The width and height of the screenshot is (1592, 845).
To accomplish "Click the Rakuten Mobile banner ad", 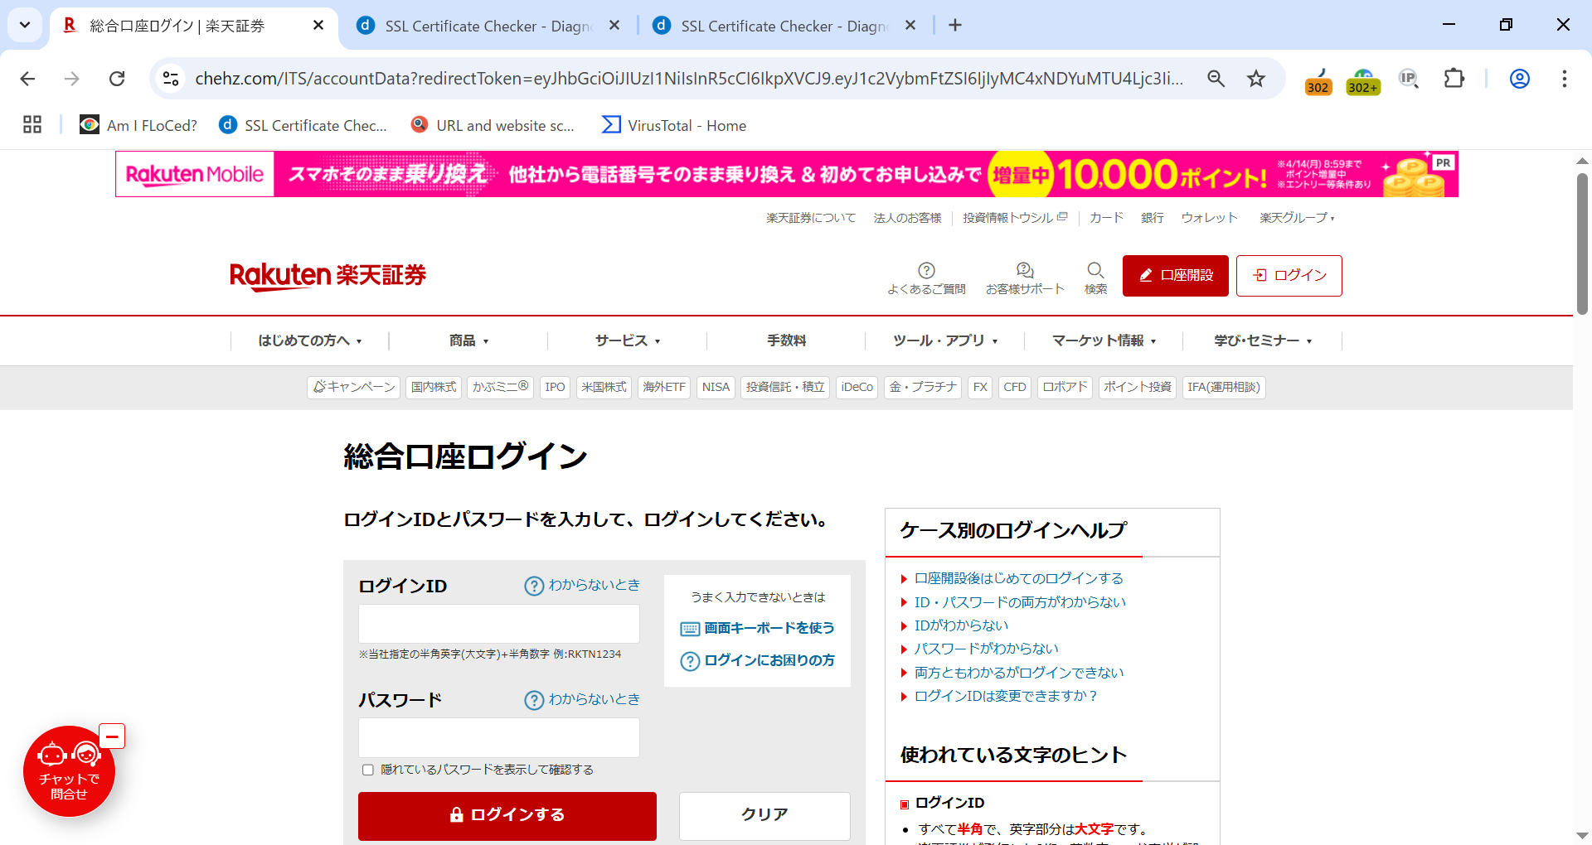I will pyautogui.click(x=787, y=174).
